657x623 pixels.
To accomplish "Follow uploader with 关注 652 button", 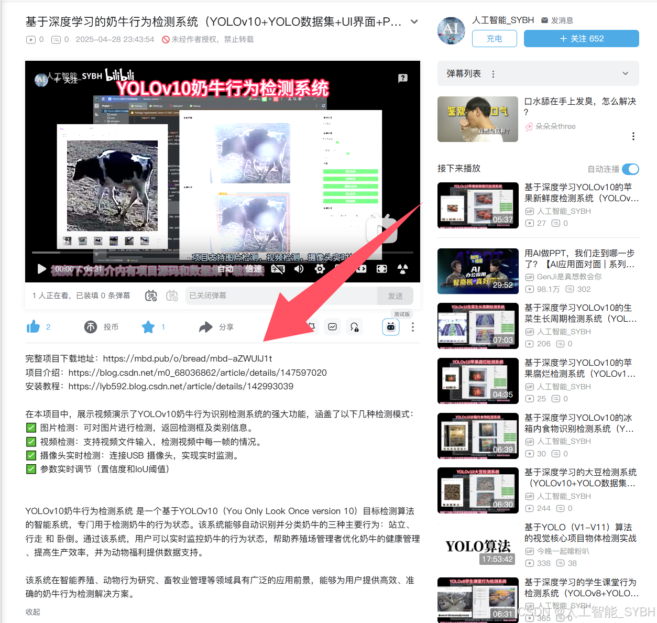I will click(582, 38).
